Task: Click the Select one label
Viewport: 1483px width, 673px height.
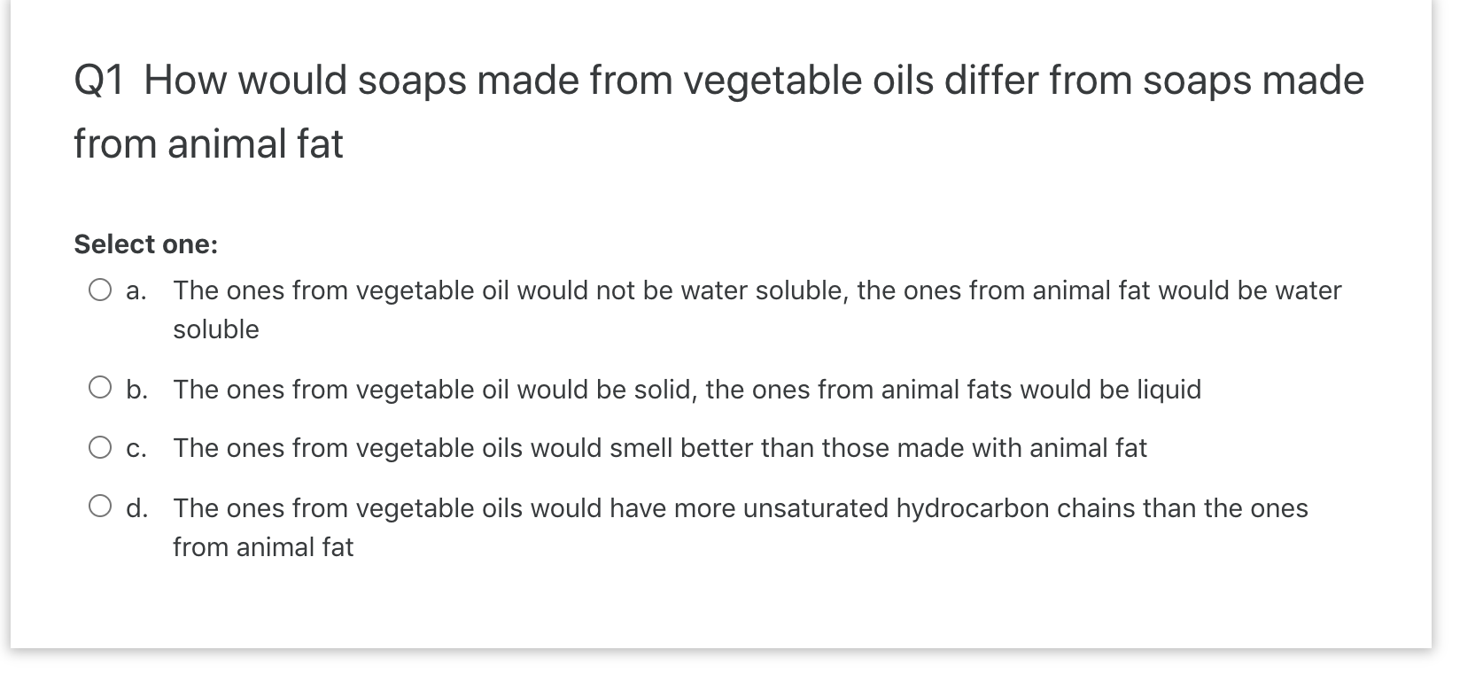Action: coord(144,243)
